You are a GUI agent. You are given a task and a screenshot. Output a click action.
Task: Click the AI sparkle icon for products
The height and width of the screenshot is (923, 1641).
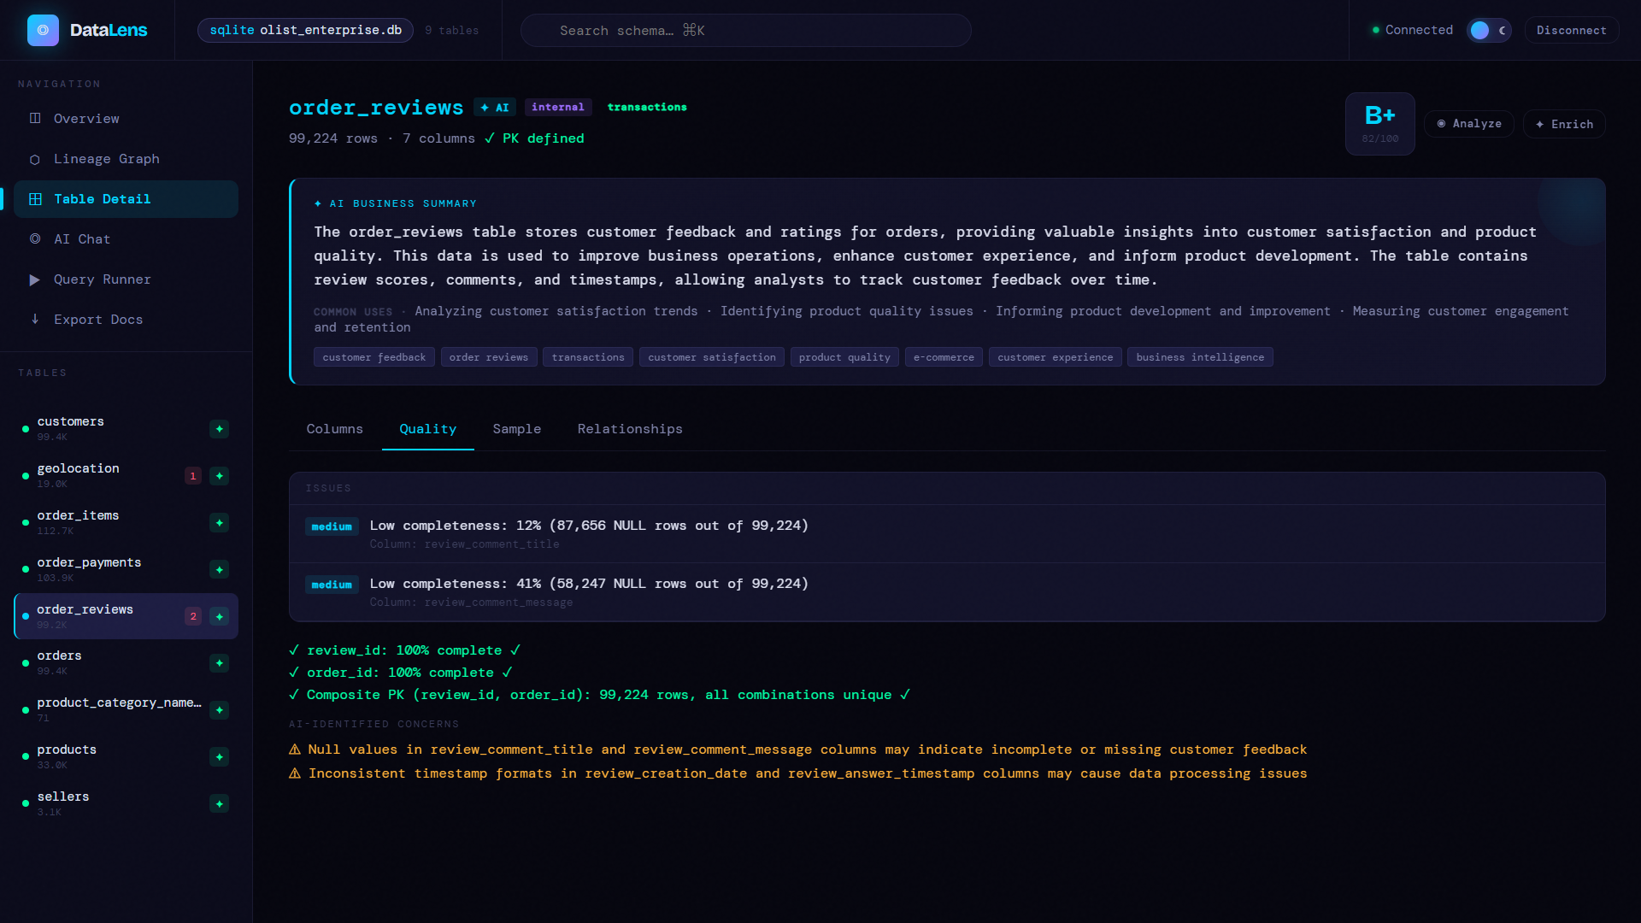(x=220, y=757)
